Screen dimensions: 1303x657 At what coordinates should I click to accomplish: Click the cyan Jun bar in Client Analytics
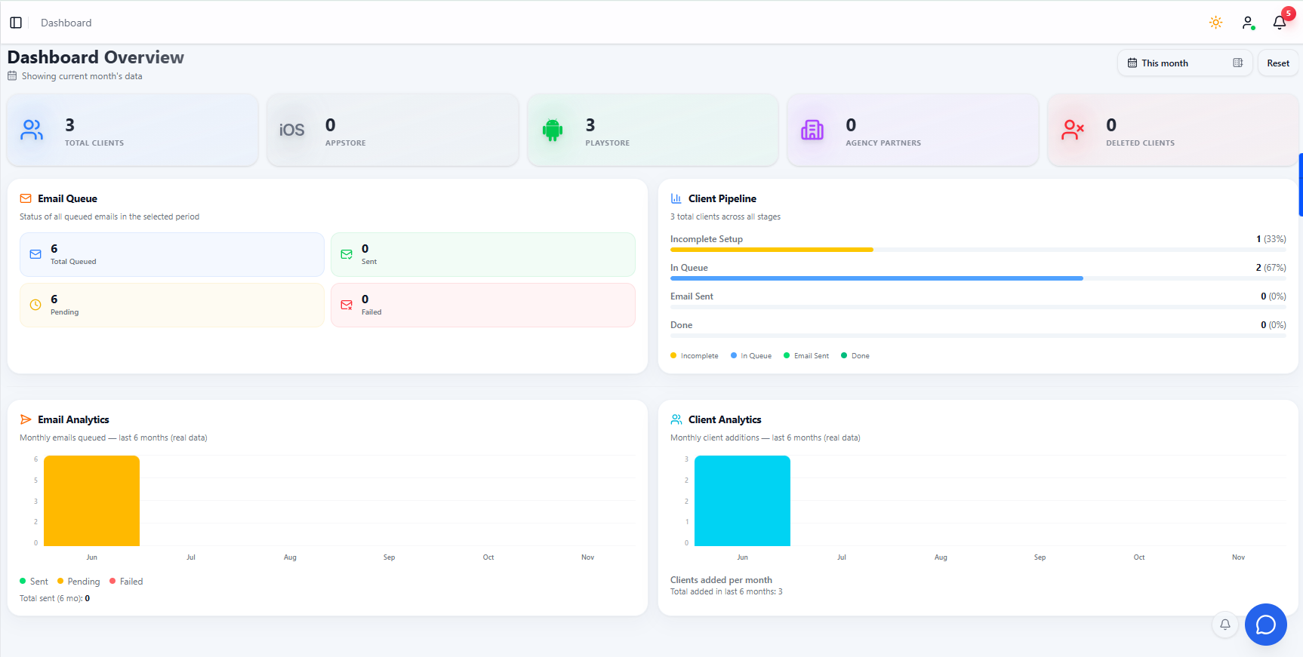(x=742, y=501)
